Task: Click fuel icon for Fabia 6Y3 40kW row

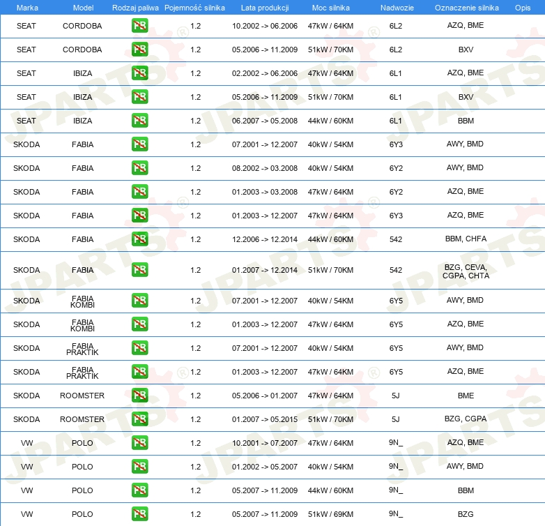Action: coord(139,144)
